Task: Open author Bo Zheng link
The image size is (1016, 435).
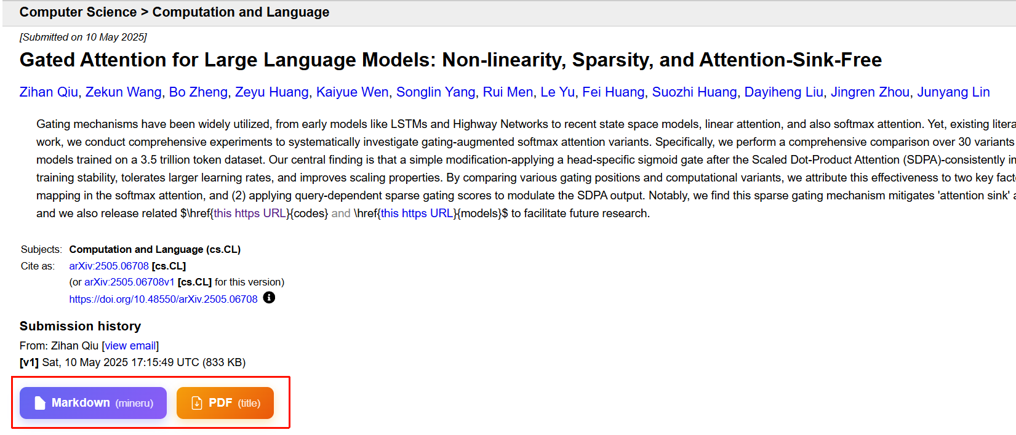Action: coord(198,92)
